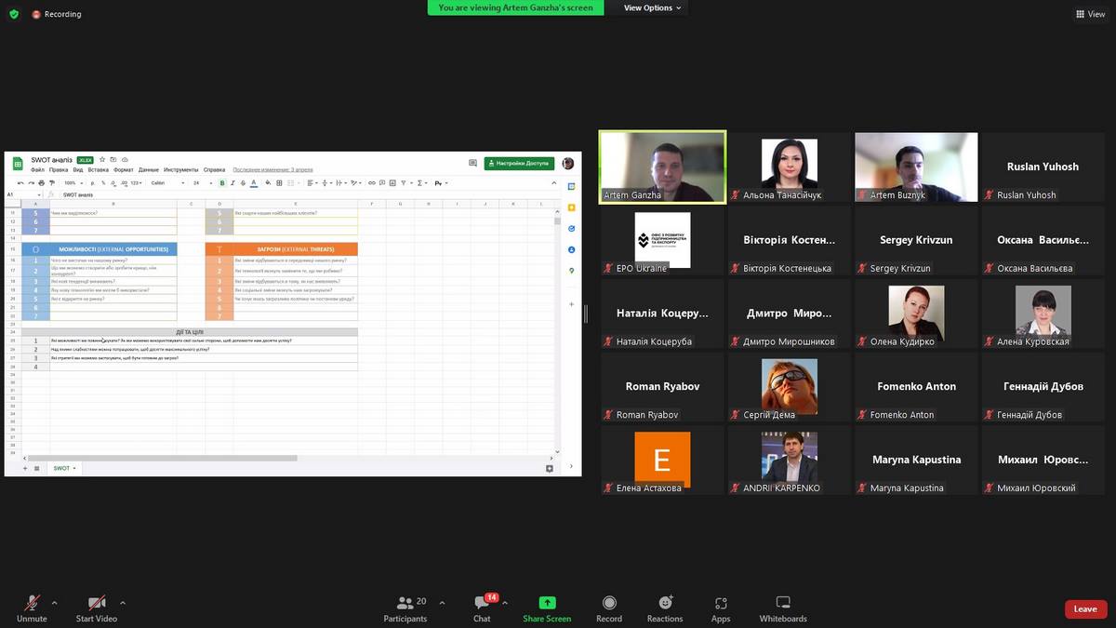Select Artem Ganzha's video thumbnail
Viewport: 1116px width, 628px height.
click(x=662, y=166)
